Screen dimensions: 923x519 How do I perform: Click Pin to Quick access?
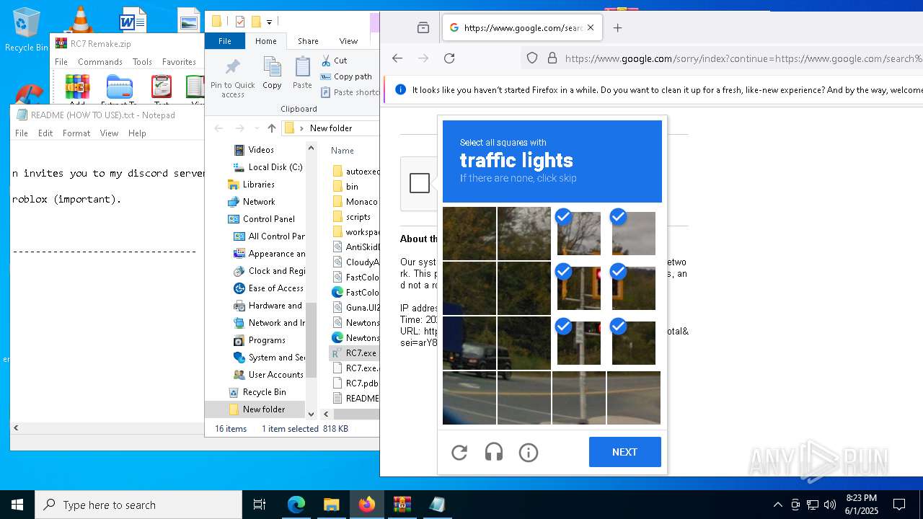(x=232, y=78)
